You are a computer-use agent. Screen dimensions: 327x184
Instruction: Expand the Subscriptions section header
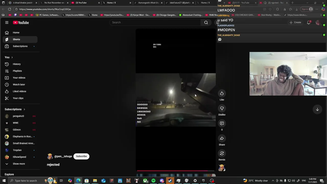point(15,109)
